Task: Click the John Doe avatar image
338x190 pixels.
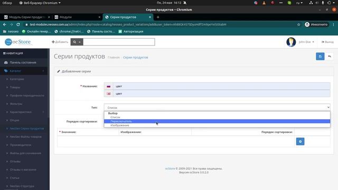Action: pyautogui.click(x=291, y=42)
